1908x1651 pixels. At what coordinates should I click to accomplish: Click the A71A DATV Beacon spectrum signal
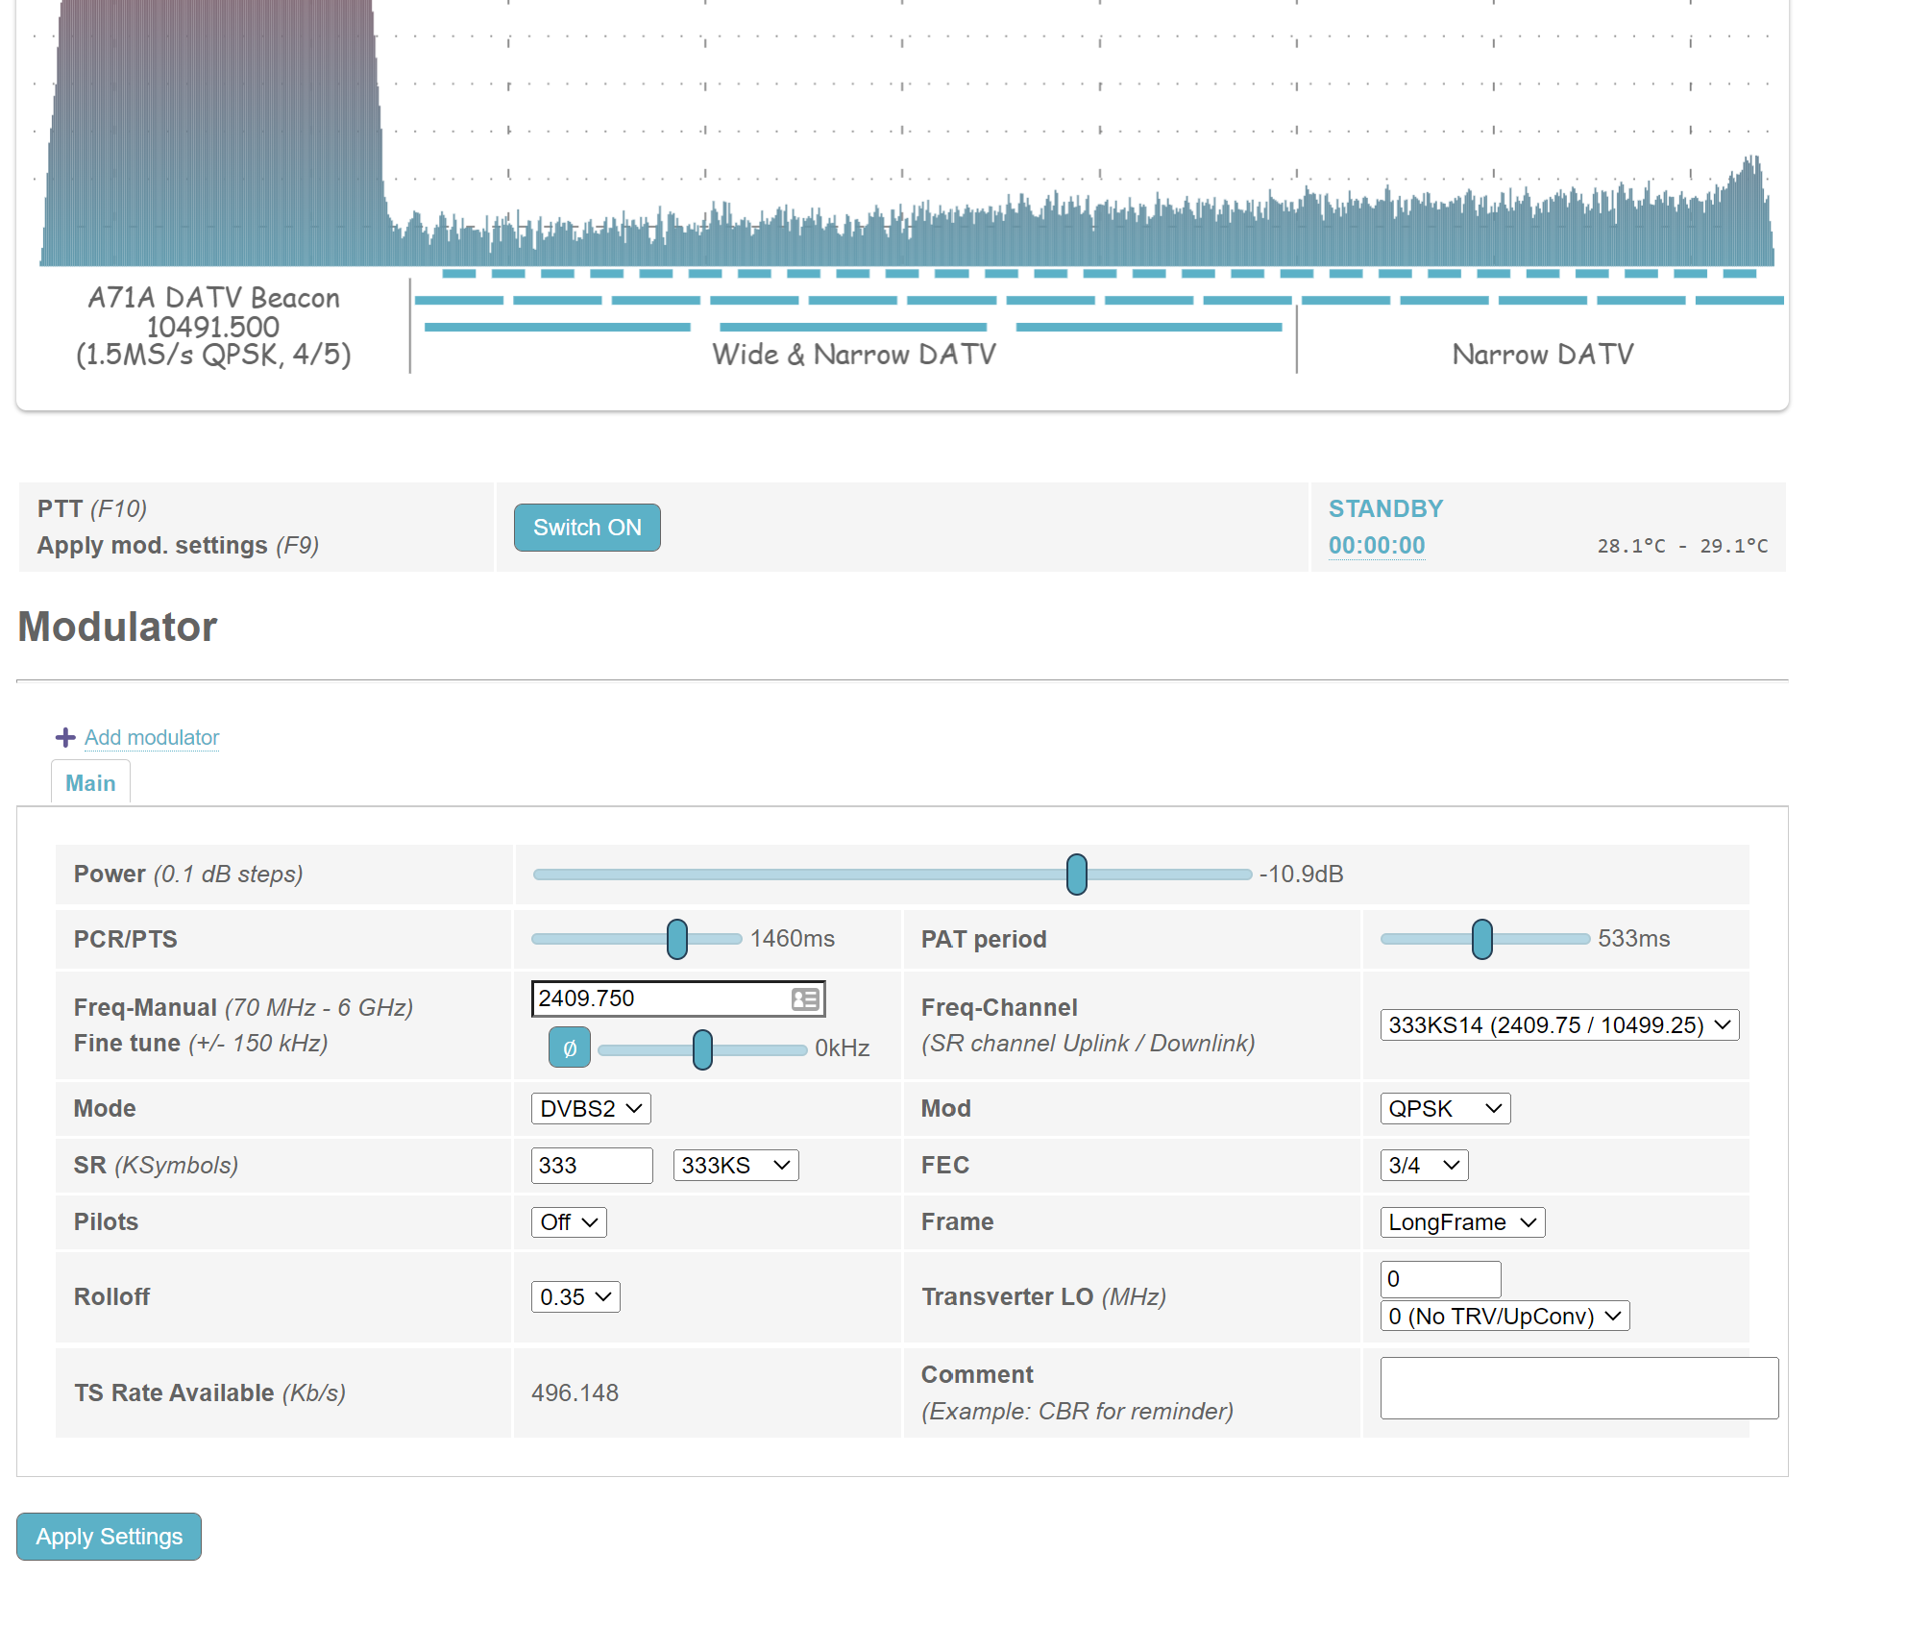click(x=215, y=133)
